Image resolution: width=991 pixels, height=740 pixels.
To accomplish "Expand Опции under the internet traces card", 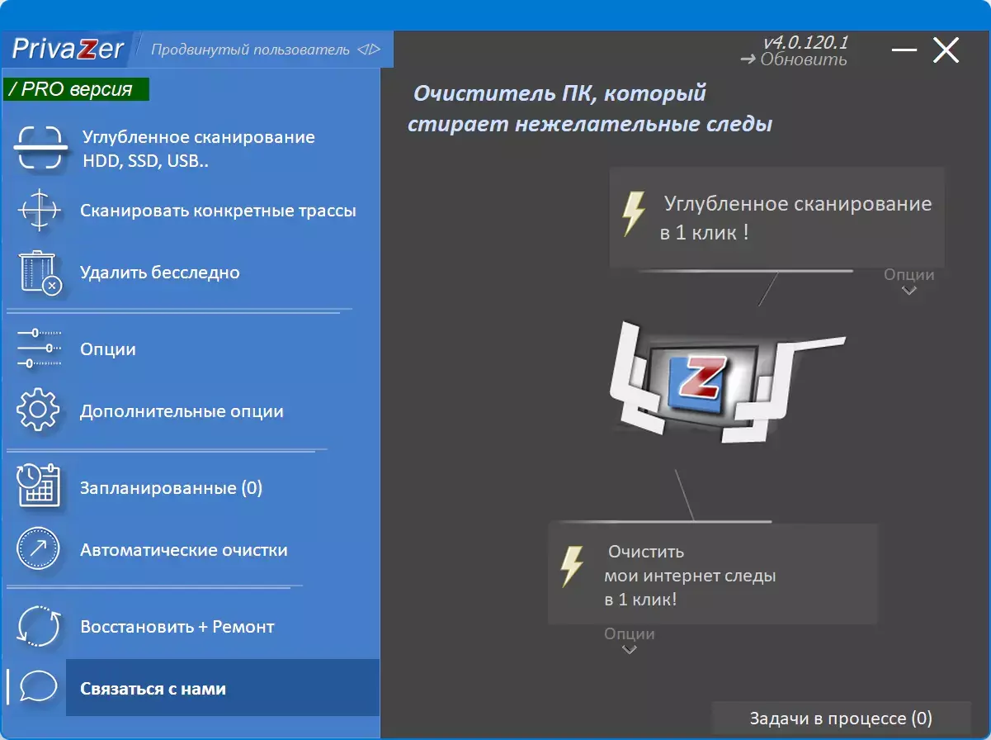I will pyautogui.click(x=630, y=640).
